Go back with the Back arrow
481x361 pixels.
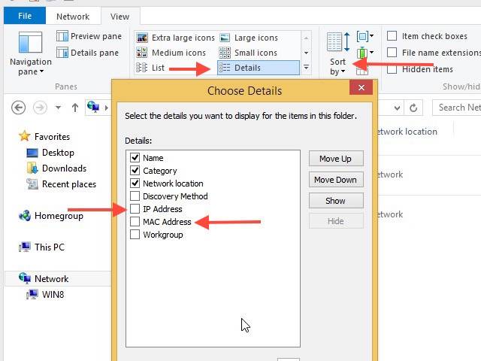(18, 108)
